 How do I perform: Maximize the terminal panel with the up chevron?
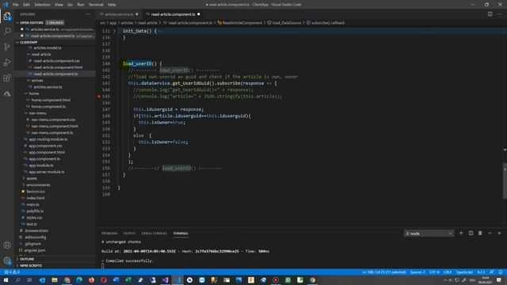[x=490, y=233]
